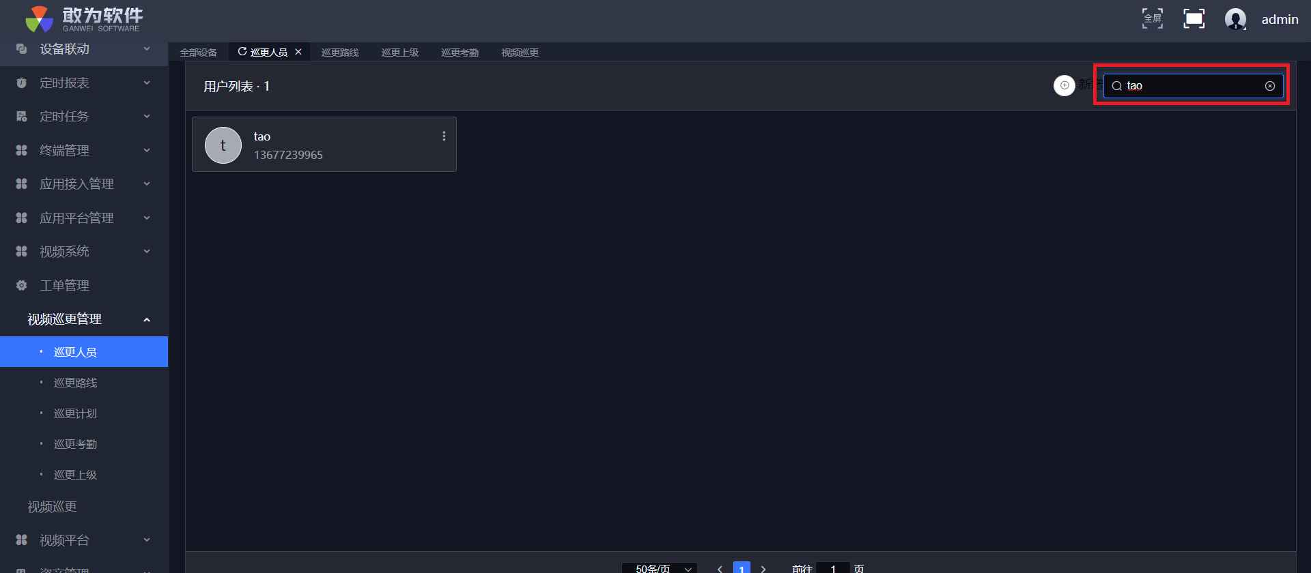Clear the search field with the X icon
The height and width of the screenshot is (573, 1311).
[x=1270, y=86]
